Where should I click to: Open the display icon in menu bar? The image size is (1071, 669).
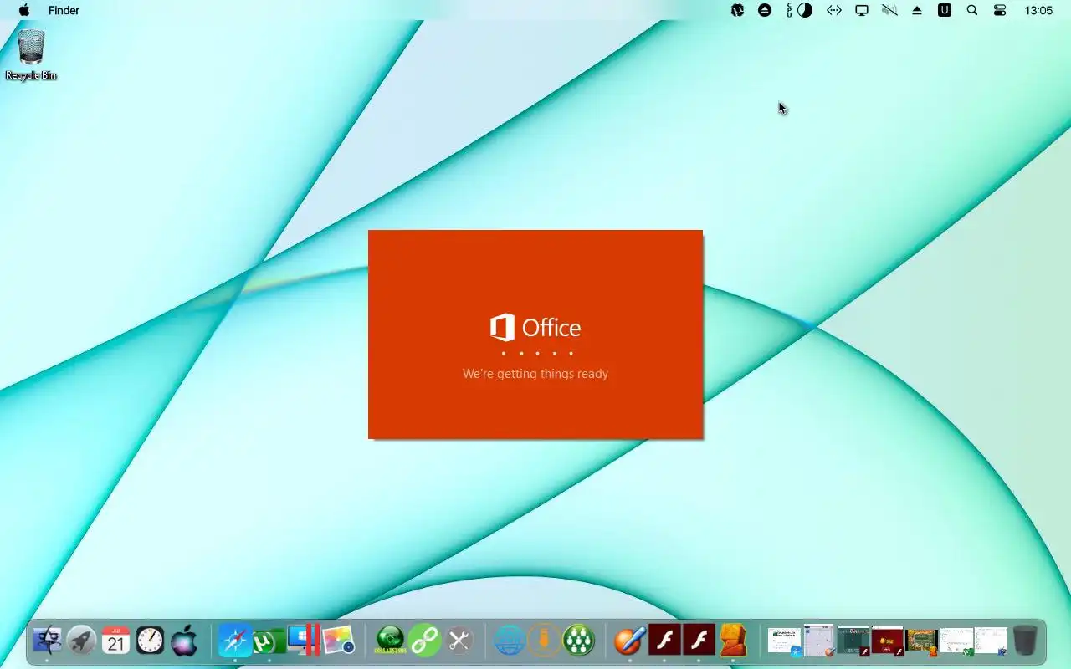(x=862, y=10)
